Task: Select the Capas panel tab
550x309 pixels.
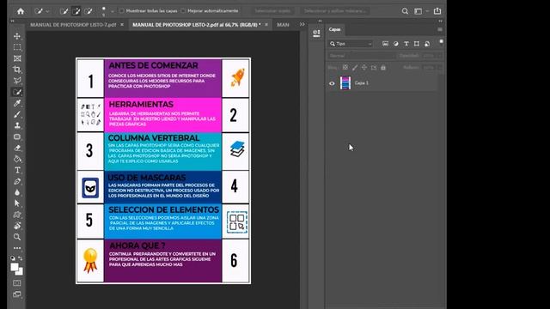Action: (x=334, y=29)
